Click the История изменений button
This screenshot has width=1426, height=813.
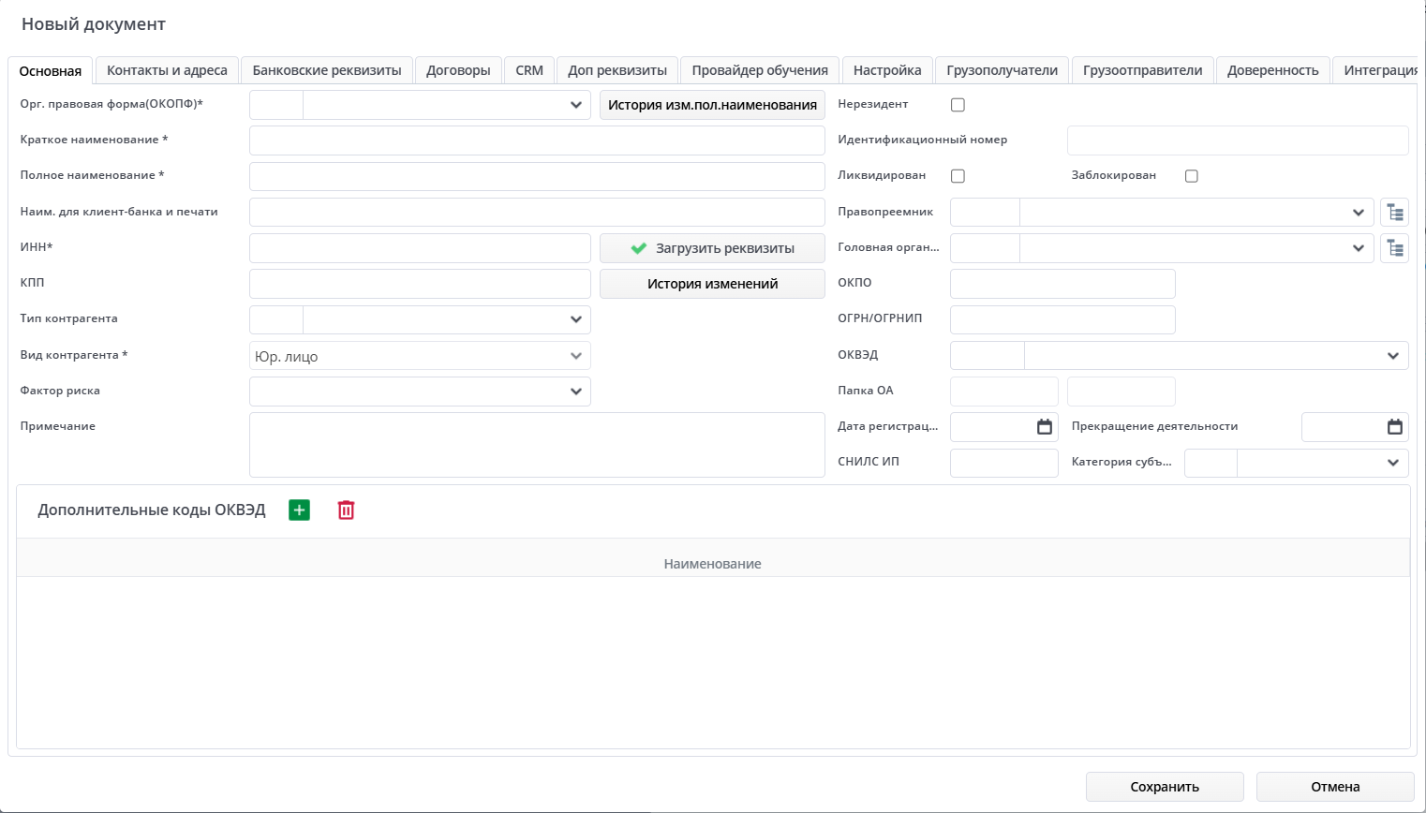click(x=712, y=284)
